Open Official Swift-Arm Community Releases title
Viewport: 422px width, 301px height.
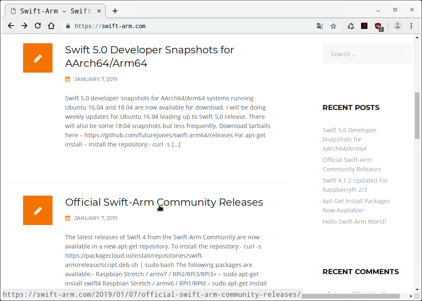click(164, 202)
